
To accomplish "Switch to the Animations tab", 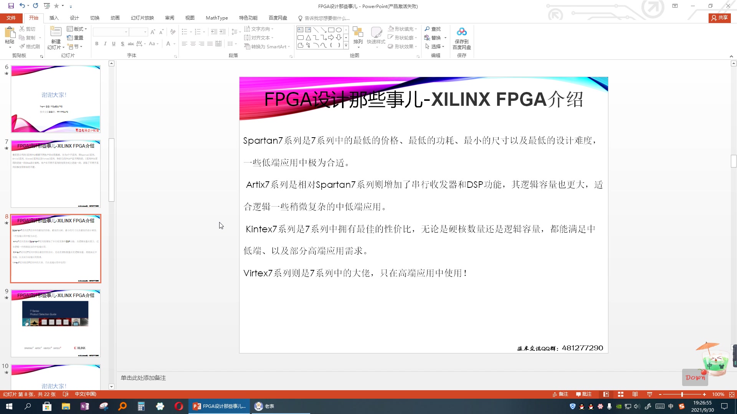I will [x=115, y=18].
